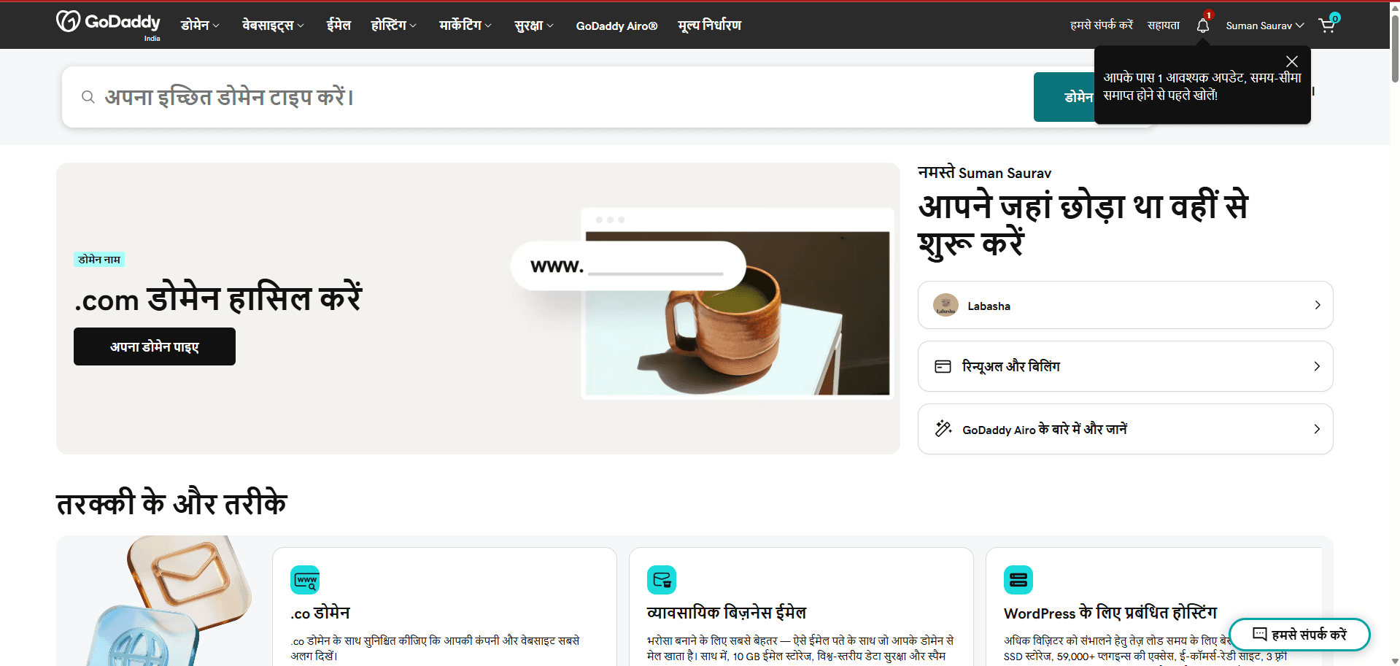The image size is (1400, 666).
Task: Click the WordPress hosting server icon
Action: point(1018,580)
